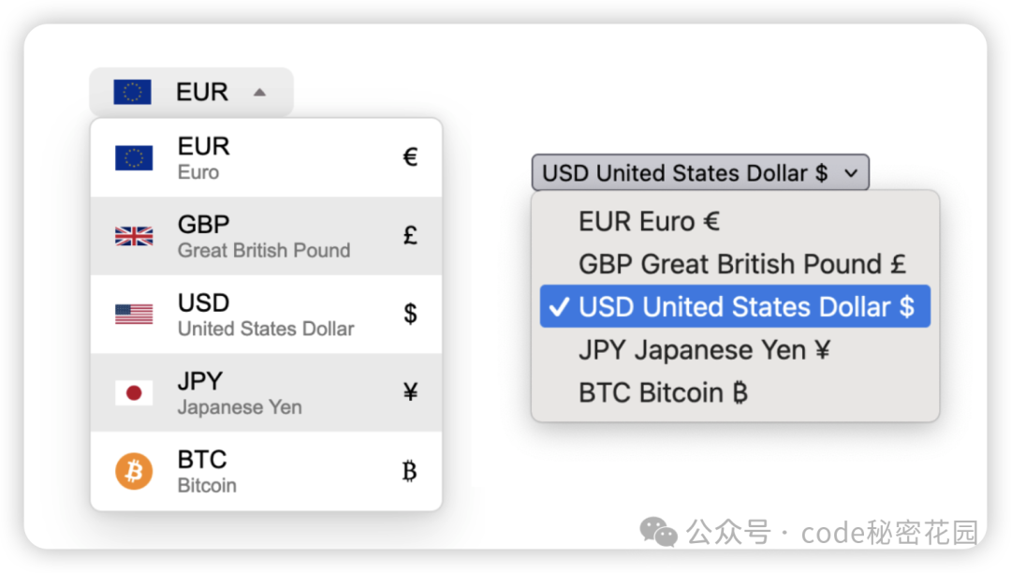This screenshot has width=1011, height=573.
Task: Select the Bitcoin label in custom list
Action: (207, 485)
